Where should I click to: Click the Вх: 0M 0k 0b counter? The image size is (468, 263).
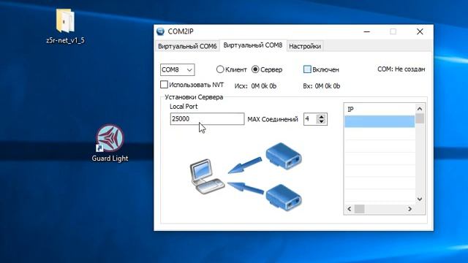322,86
